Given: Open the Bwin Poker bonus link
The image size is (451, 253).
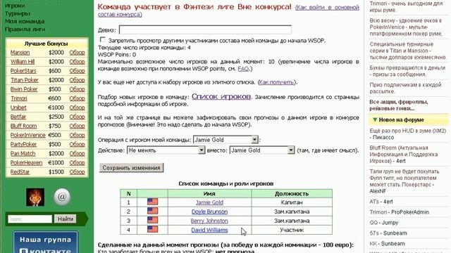Looking at the screenshot, I should pyautogui.click(x=24, y=89).
